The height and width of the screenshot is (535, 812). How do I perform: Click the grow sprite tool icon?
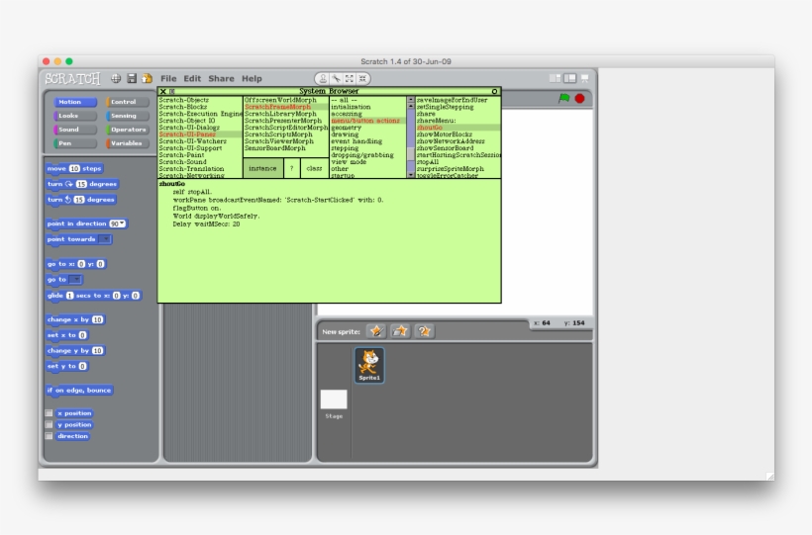[x=350, y=79]
